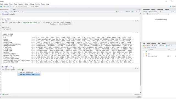Switch to the Packages tab

point(154,43)
